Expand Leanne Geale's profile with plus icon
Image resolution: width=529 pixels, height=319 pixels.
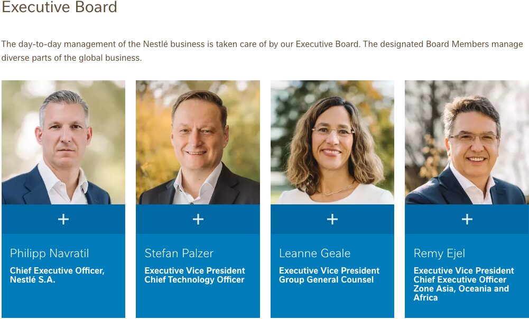click(x=332, y=219)
